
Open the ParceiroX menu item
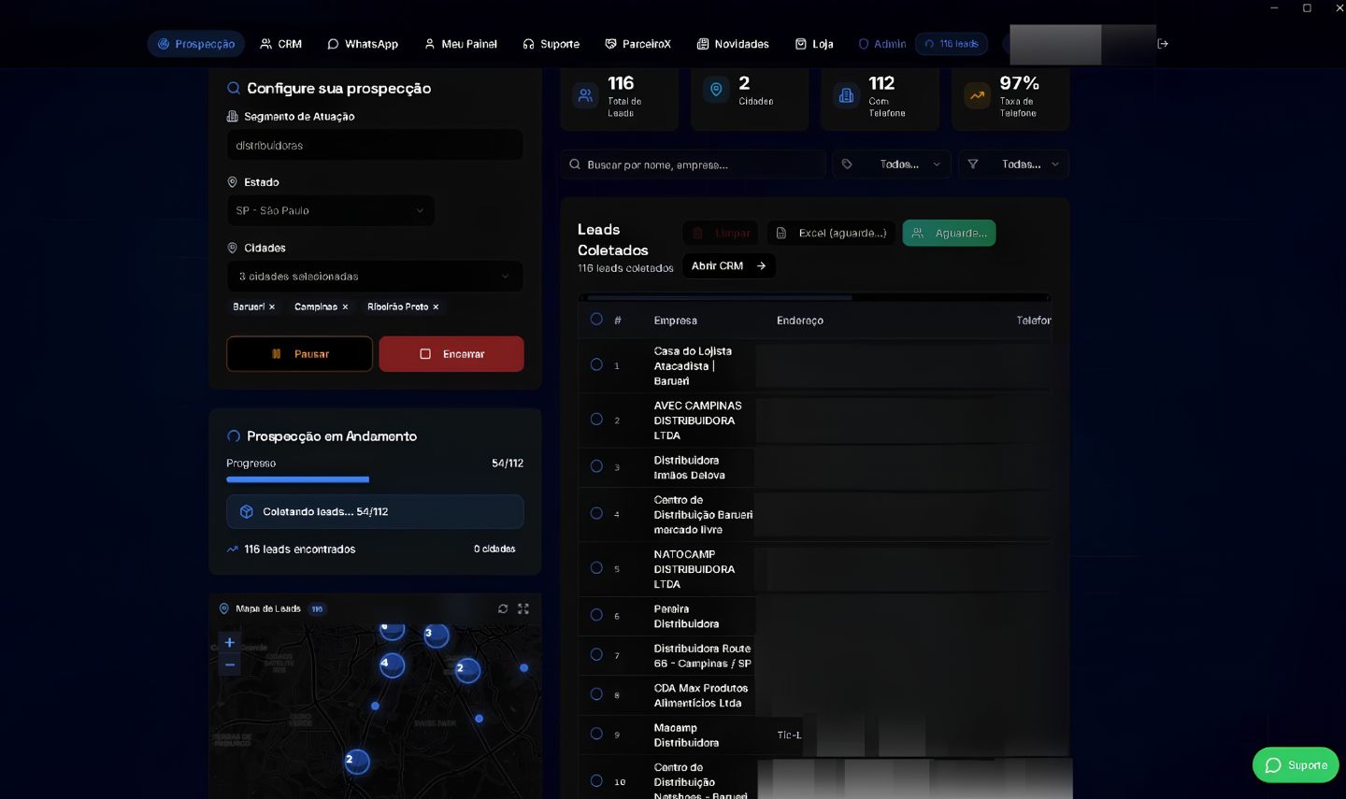tap(637, 44)
